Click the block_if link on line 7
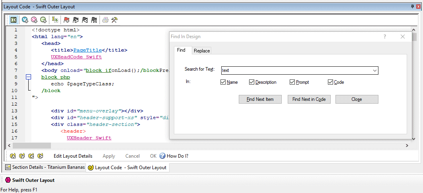Image resolution: width=423 pixels, height=193 pixels. (98, 71)
